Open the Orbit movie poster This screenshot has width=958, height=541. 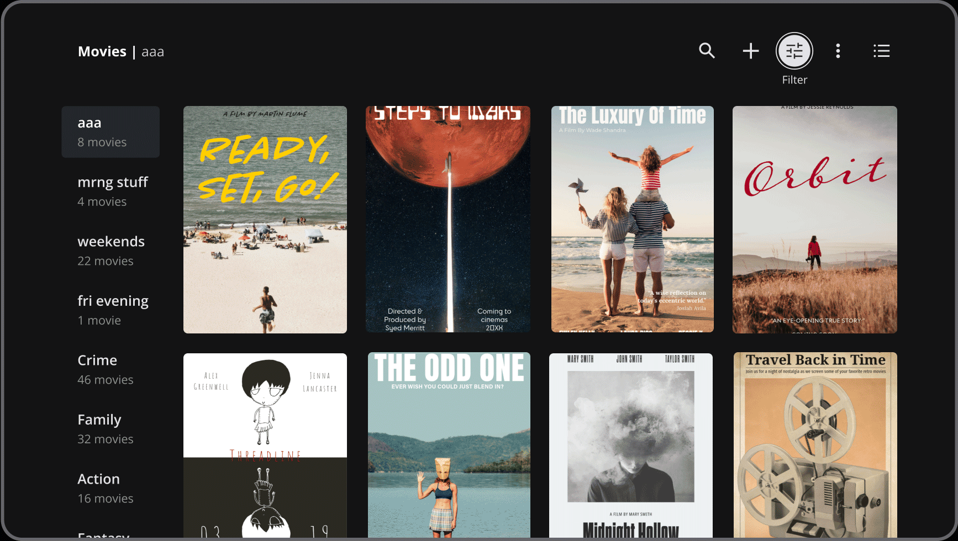tap(815, 220)
